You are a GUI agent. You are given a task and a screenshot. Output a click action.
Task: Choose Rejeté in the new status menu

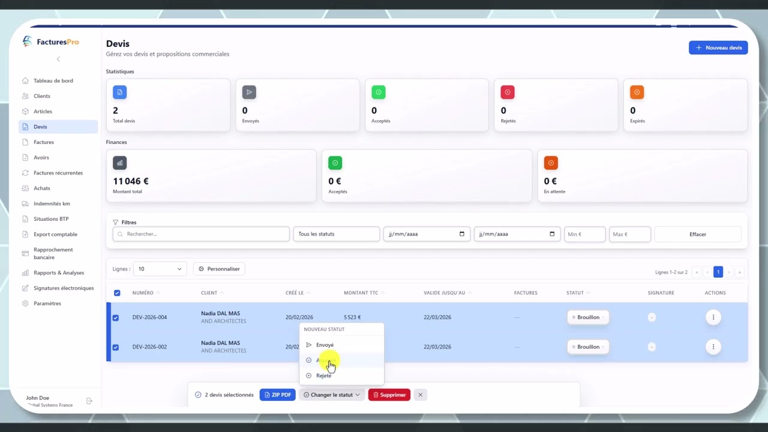coord(341,376)
